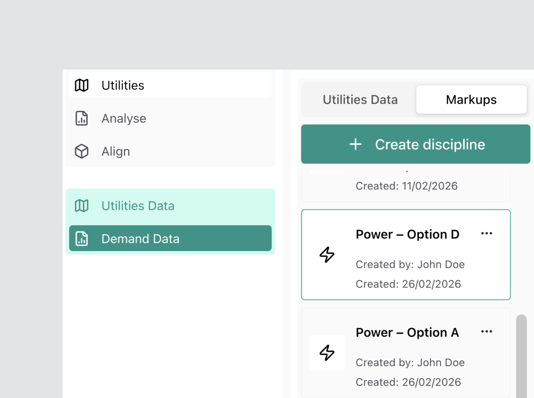This screenshot has height=398, width=534.
Task: Select Utilities Data in the sidebar submenu
Action: click(x=170, y=206)
